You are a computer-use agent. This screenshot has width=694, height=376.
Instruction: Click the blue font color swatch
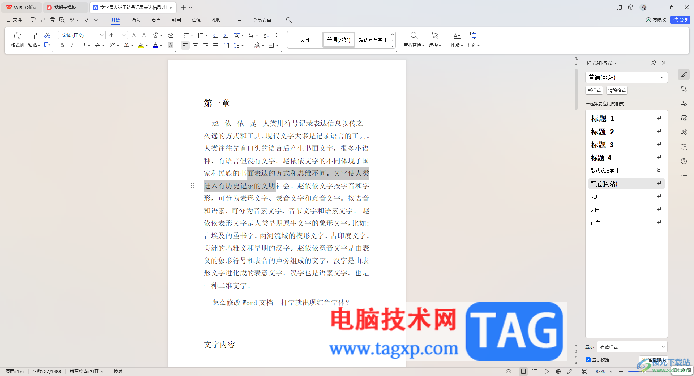coord(155,46)
